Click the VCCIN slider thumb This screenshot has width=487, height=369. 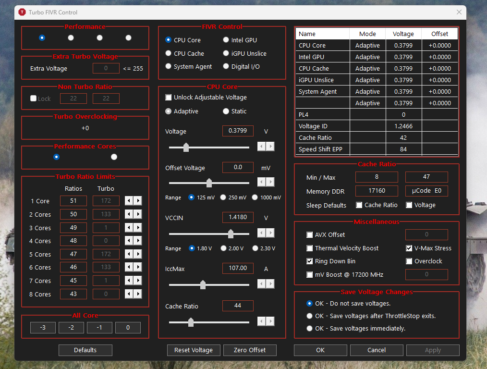pyautogui.click(x=231, y=234)
